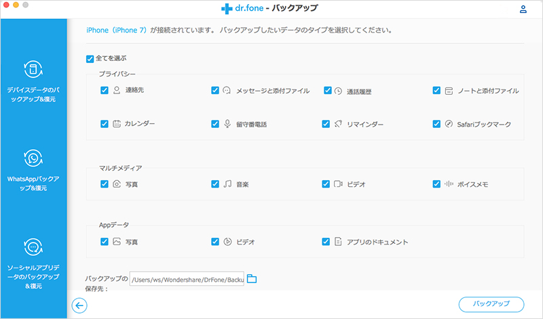Image resolution: width=543 pixels, height=319 pixels.
Task: Click the App data video play icon
Action: click(227, 242)
